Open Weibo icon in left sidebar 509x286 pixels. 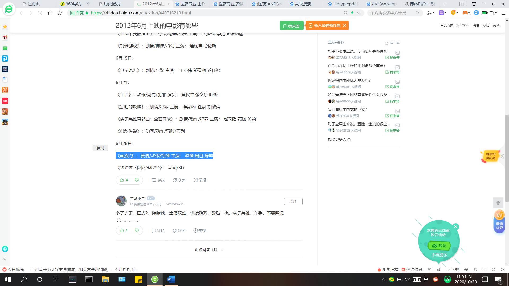tap(5, 37)
